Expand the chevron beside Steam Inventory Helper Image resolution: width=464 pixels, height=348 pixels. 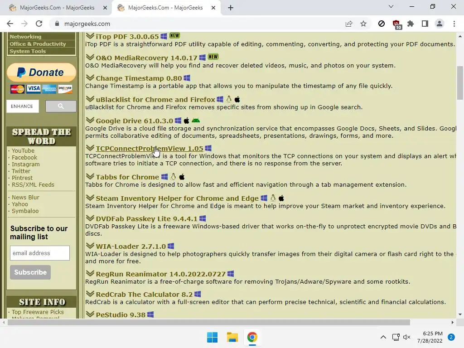click(90, 198)
